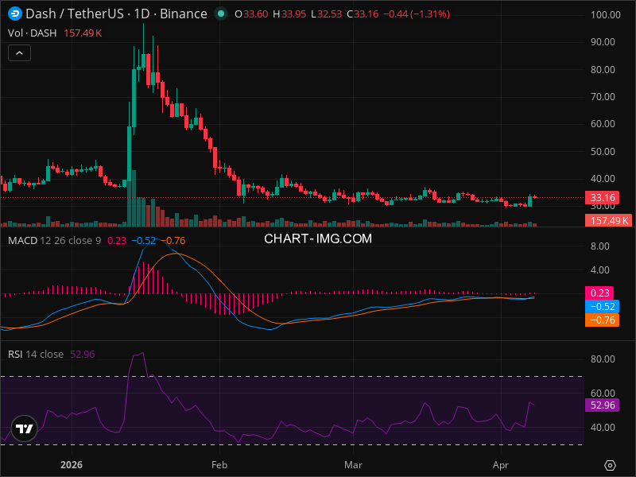Click the Mar label on time axis
Image resolution: width=636 pixels, height=477 pixels.
pos(353,465)
